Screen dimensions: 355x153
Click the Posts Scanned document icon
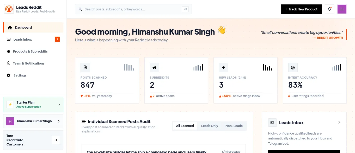pos(85,67)
